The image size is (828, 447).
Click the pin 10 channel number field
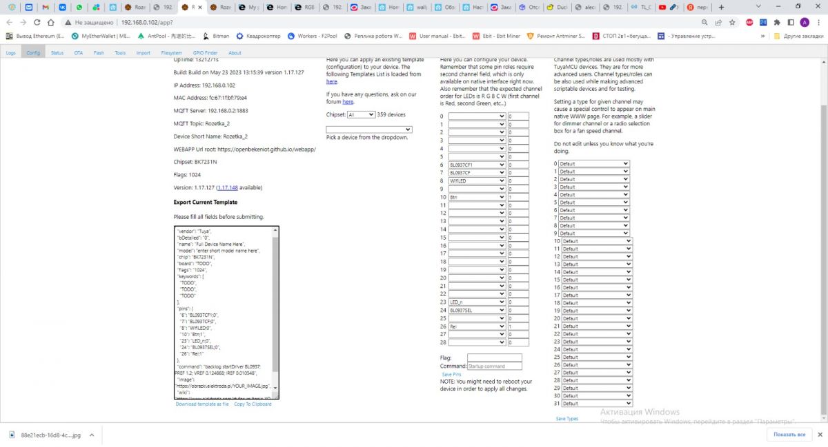point(518,197)
